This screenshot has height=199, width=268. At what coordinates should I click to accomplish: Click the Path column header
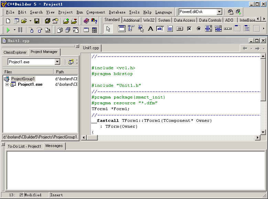[66, 72]
